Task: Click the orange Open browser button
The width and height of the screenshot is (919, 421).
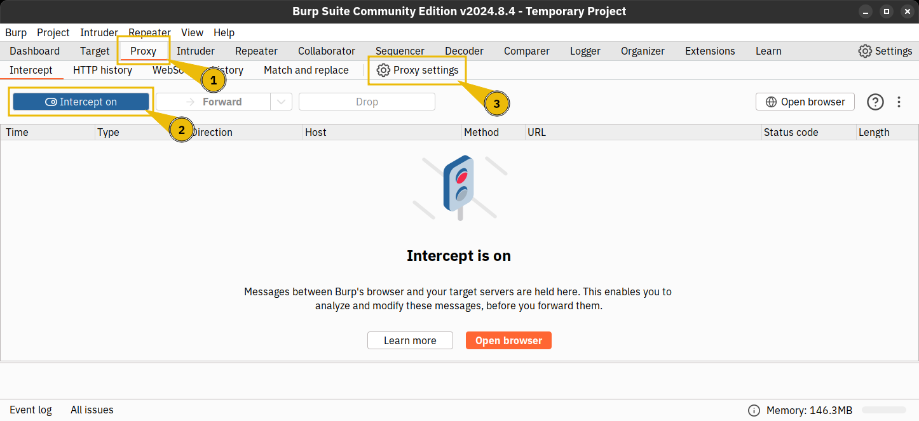Action: pyautogui.click(x=508, y=340)
